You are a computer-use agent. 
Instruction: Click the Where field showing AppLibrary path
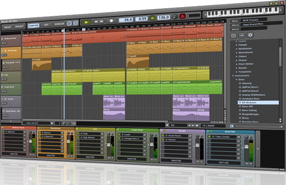point(262,23)
